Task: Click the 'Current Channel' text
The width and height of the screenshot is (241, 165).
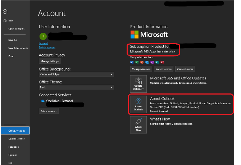Action: click(x=159, y=111)
